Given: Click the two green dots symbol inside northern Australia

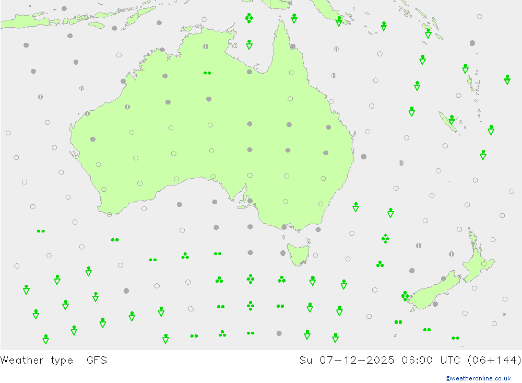Looking at the screenshot, I should [x=207, y=73].
